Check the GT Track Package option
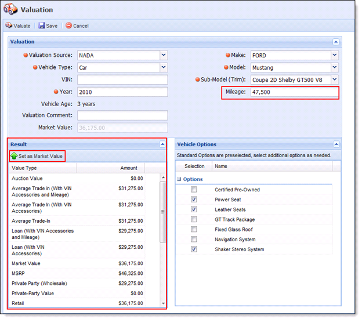362x319 pixels. tap(194, 219)
